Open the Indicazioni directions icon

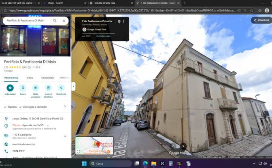(10, 88)
